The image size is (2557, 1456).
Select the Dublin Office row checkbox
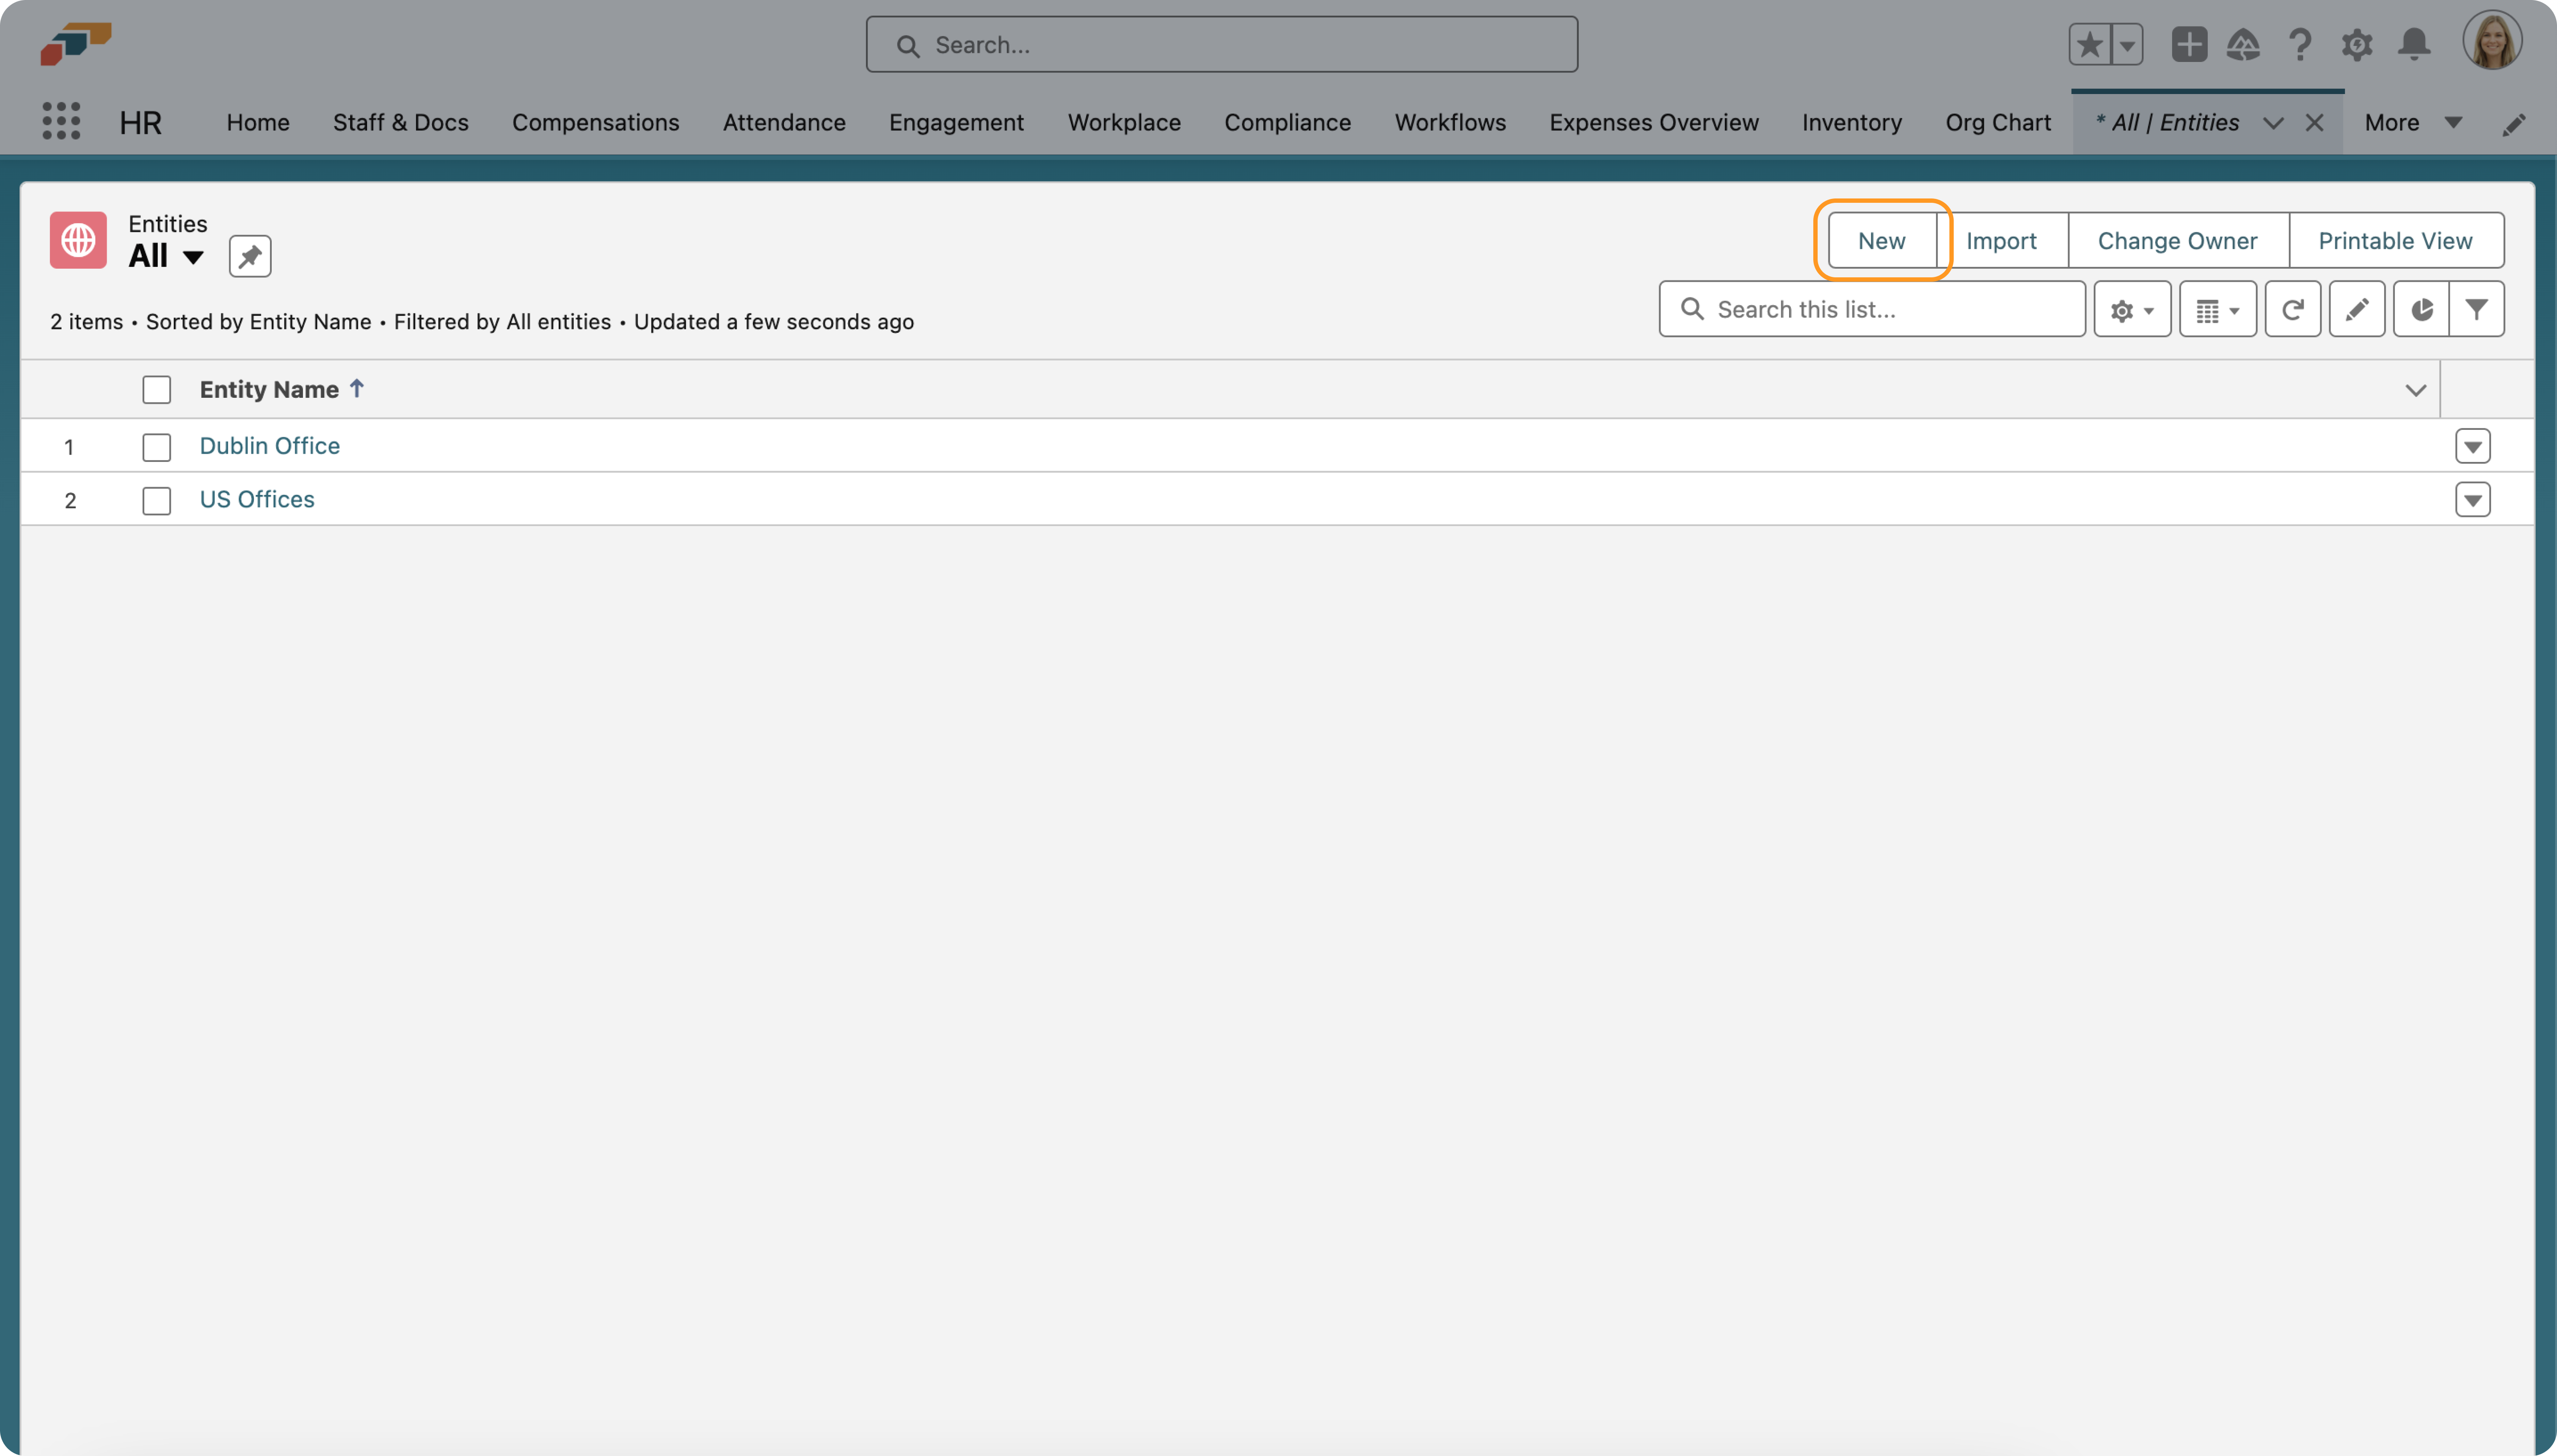(x=156, y=447)
